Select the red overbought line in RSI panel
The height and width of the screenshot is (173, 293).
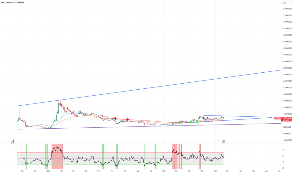126,153
